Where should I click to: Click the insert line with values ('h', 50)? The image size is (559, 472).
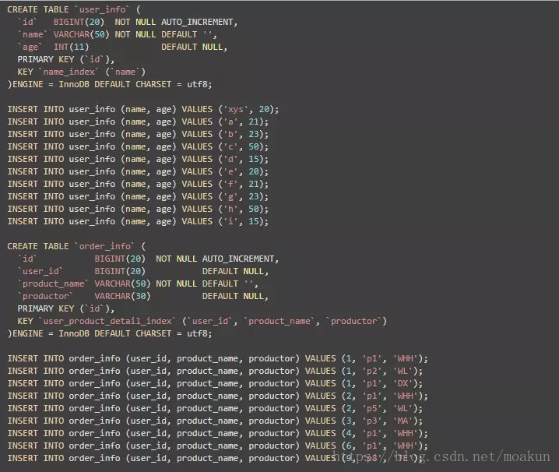click(138, 209)
